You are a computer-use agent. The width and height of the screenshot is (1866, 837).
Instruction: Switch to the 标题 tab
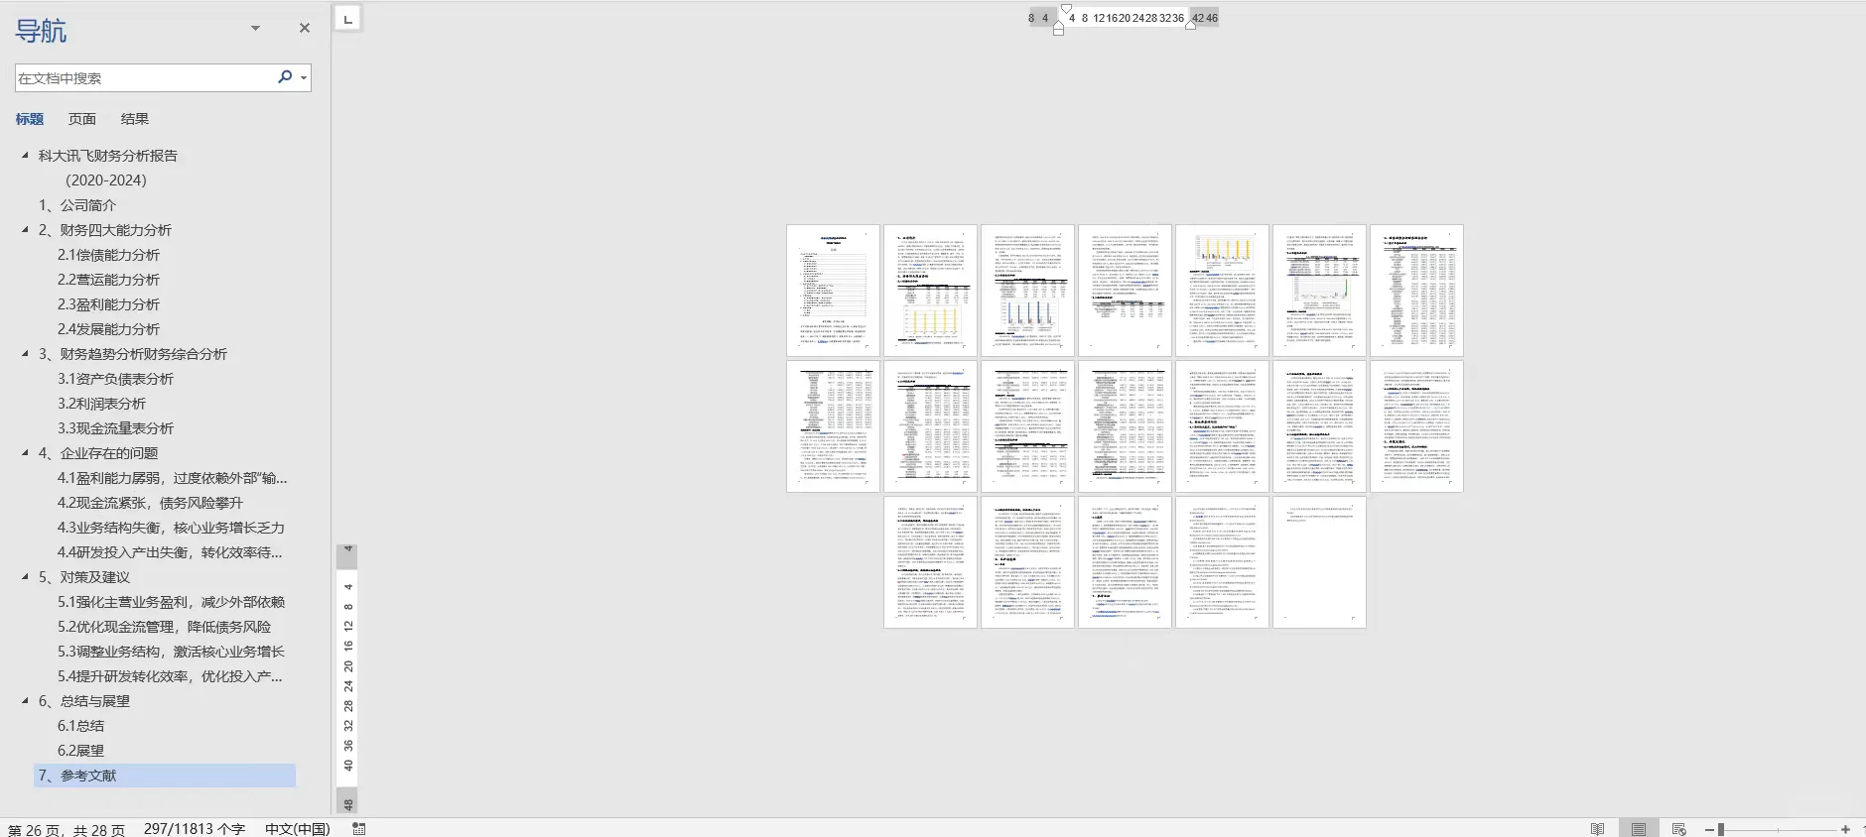coord(30,119)
